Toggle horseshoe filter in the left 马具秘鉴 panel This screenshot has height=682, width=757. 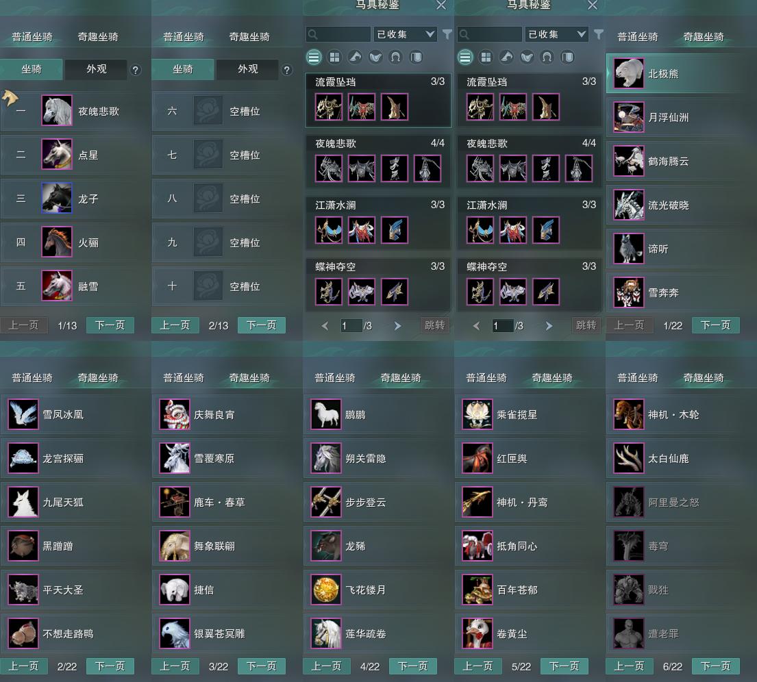coord(395,58)
